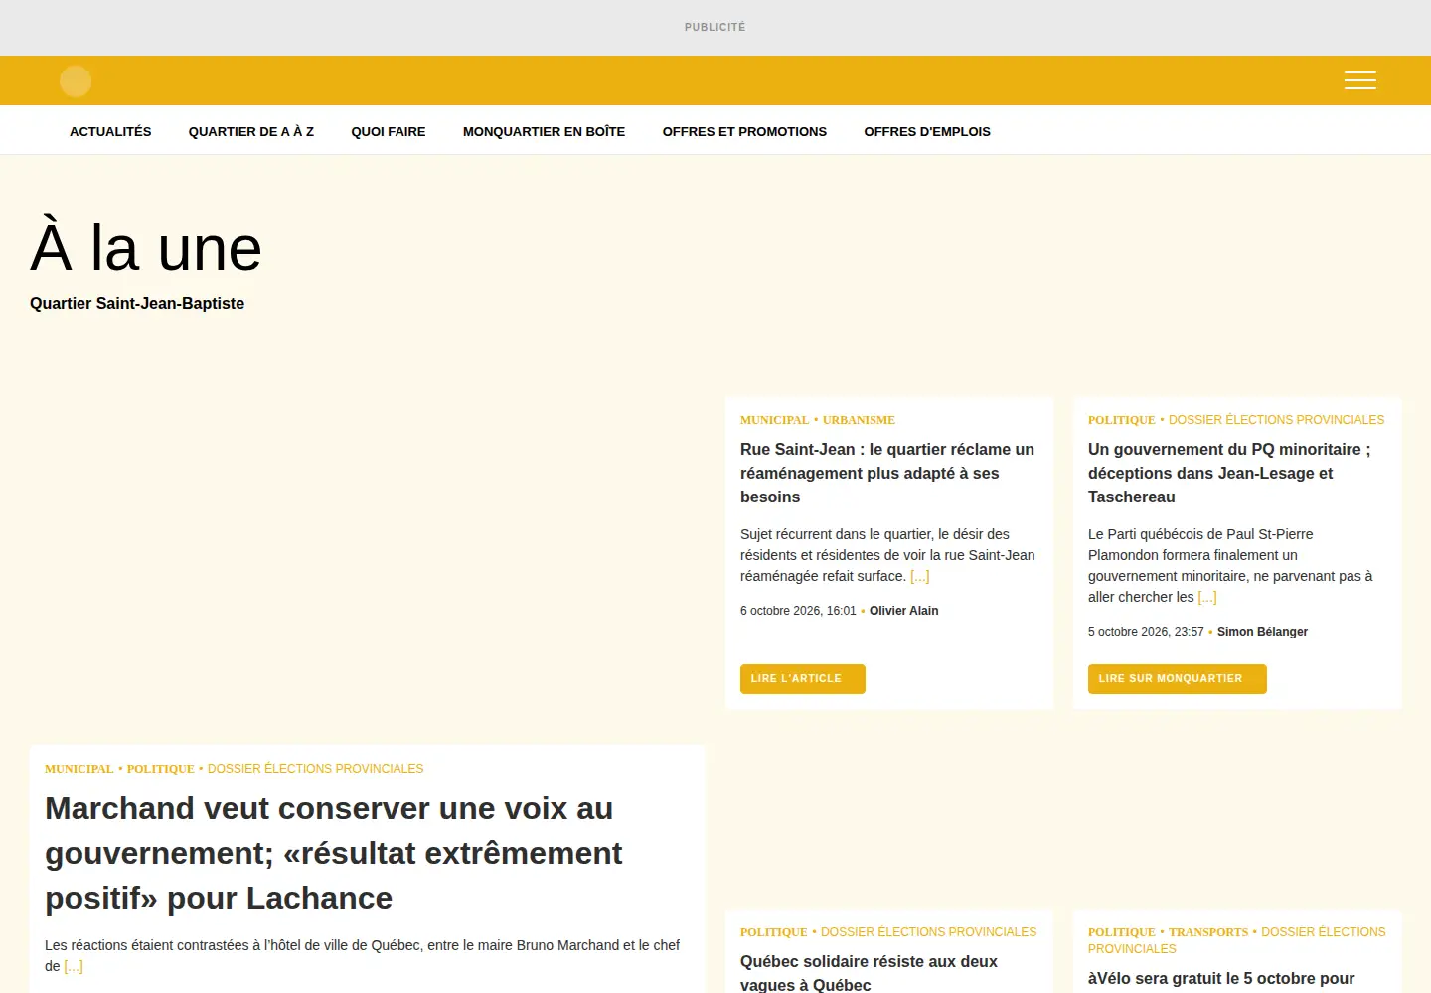The width and height of the screenshot is (1431, 993).
Task: Click the À la une heading
Action: click(146, 248)
